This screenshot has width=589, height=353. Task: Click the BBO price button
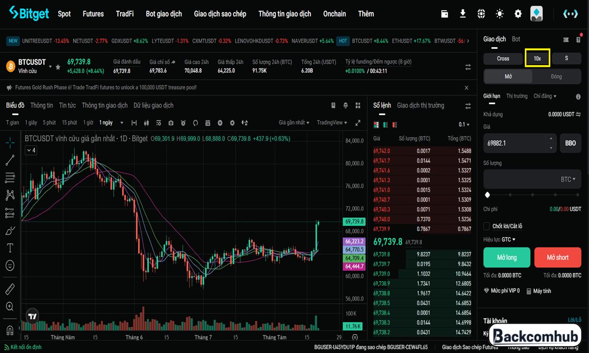(x=570, y=143)
